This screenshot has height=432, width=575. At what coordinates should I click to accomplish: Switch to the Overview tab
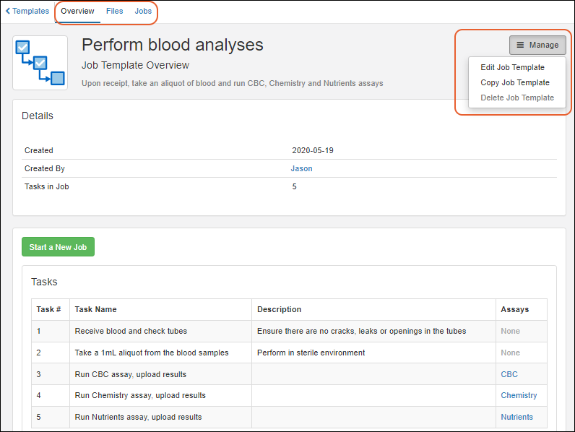[x=77, y=12]
